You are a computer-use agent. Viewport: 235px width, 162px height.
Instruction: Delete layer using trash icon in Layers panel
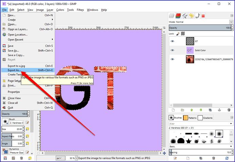tap(229, 110)
